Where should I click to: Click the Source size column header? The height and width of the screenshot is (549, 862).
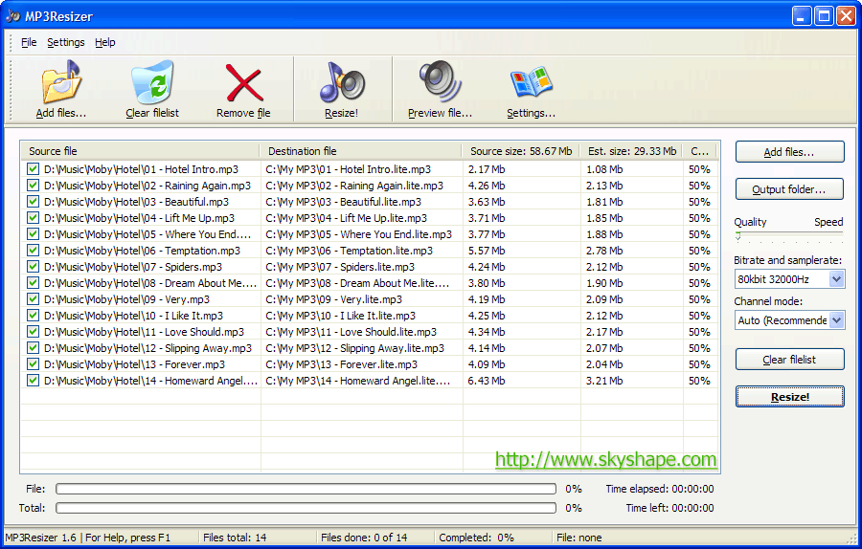tap(521, 151)
